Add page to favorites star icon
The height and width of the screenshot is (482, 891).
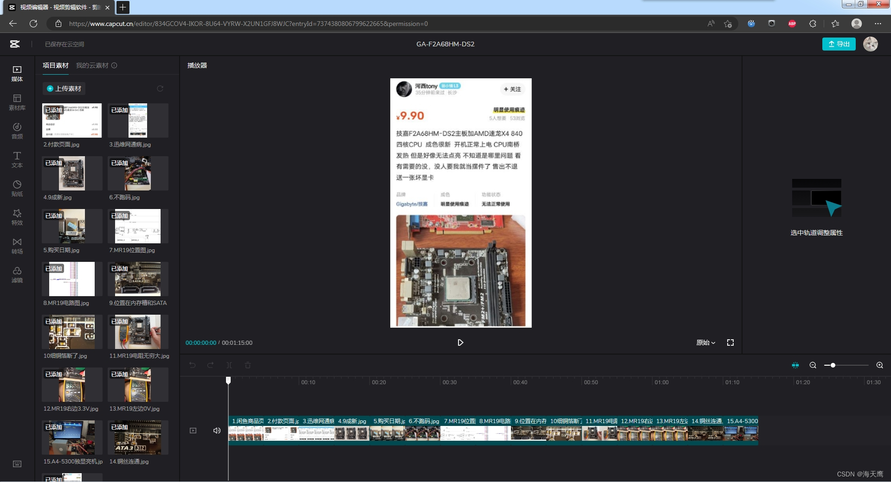[x=728, y=24]
